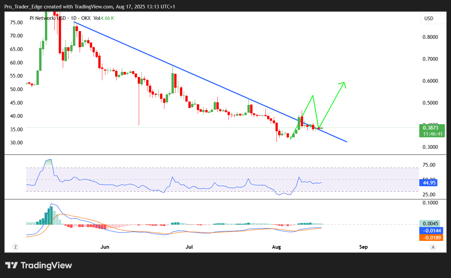Viewport: 451px width, 278px height.
Task: Click the Sep label on time axis
Action: click(x=364, y=247)
